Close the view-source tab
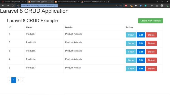This screenshot has width=170, height=95. (x=78, y=2)
